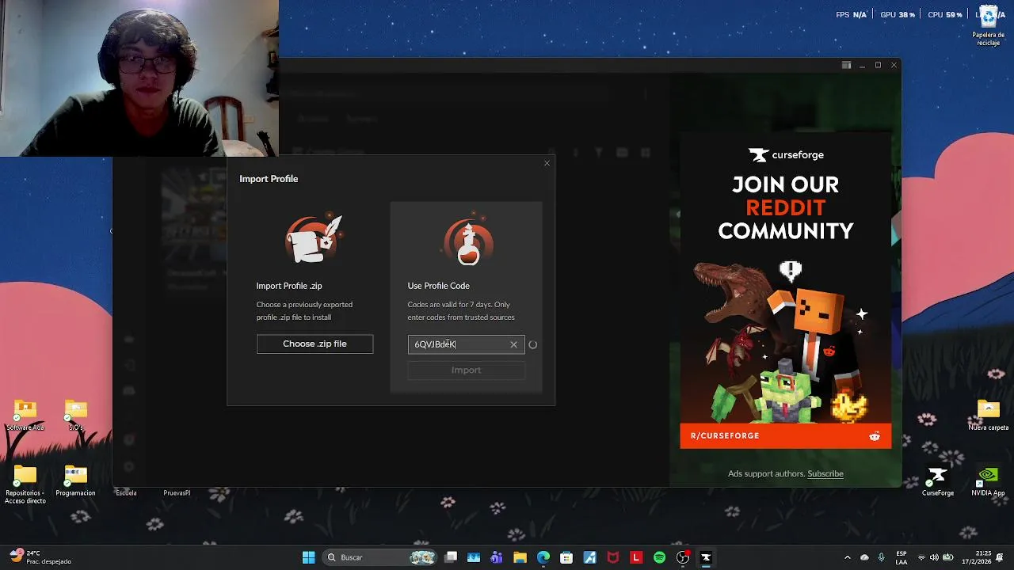This screenshot has width=1014, height=570.
Task: Open Microsoft Teams from the taskbar
Action: point(497,557)
